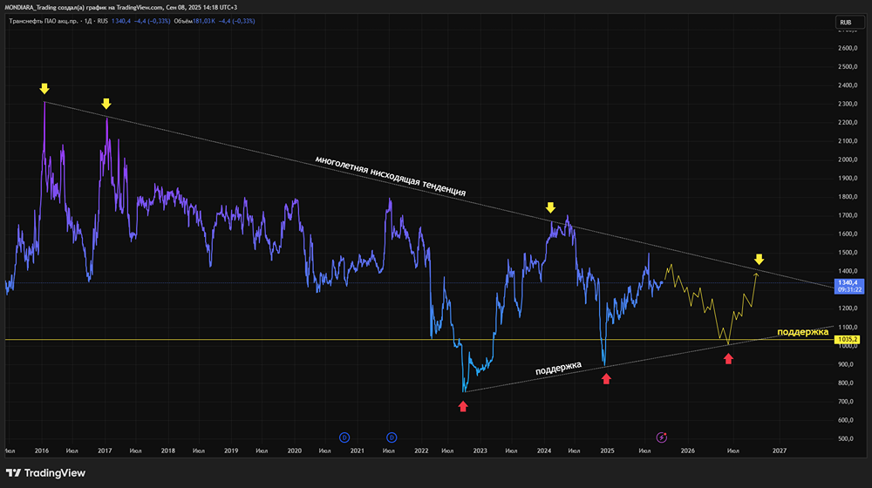Click the 2300,0 price axis label
872x488 pixels.
pyautogui.click(x=848, y=104)
